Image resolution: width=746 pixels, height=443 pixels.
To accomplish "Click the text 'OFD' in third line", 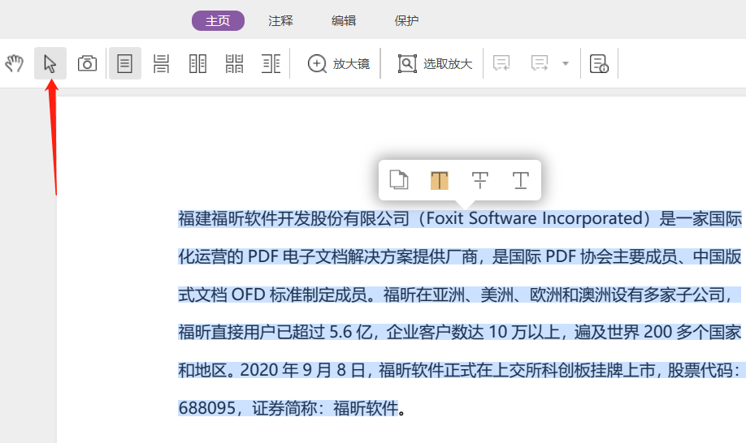I will (x=248, y=295).
